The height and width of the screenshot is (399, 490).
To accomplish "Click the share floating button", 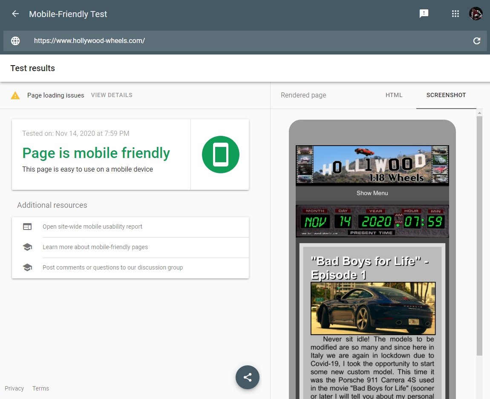I will (248, 377).
